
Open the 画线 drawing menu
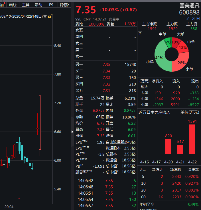13,5
